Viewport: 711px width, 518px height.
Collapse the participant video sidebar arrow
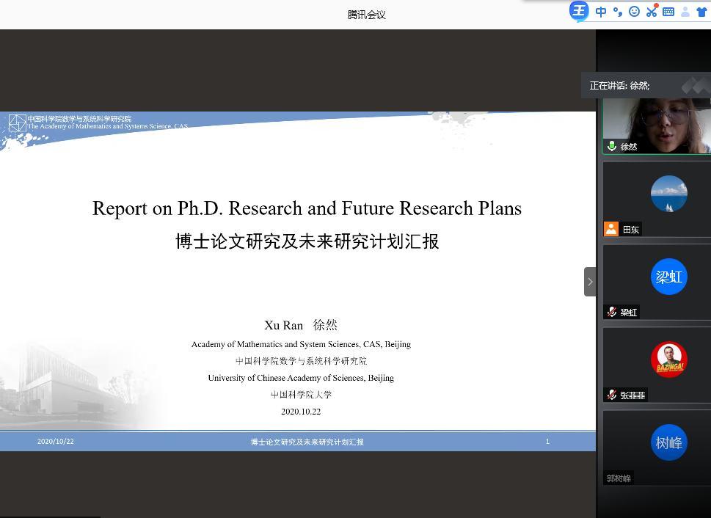[590, 282]
